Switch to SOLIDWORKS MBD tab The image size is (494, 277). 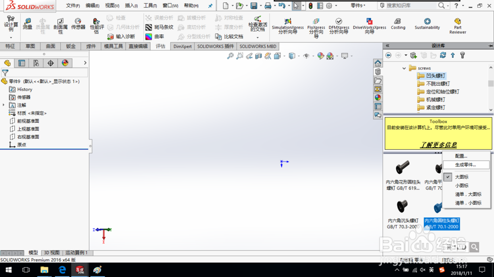(258, 46)
